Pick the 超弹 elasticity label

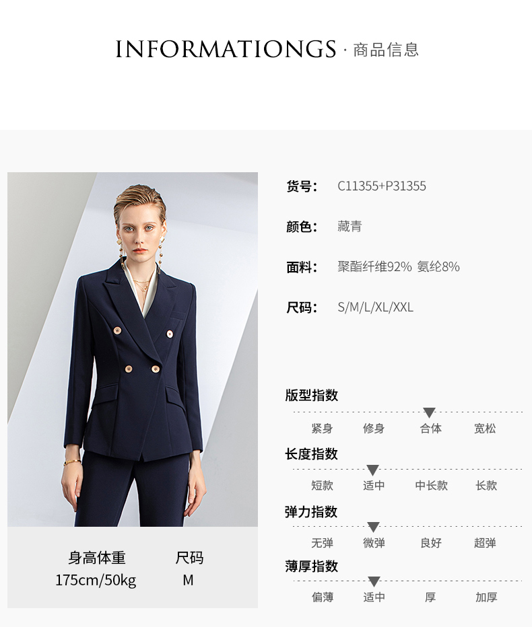point(485,543)
